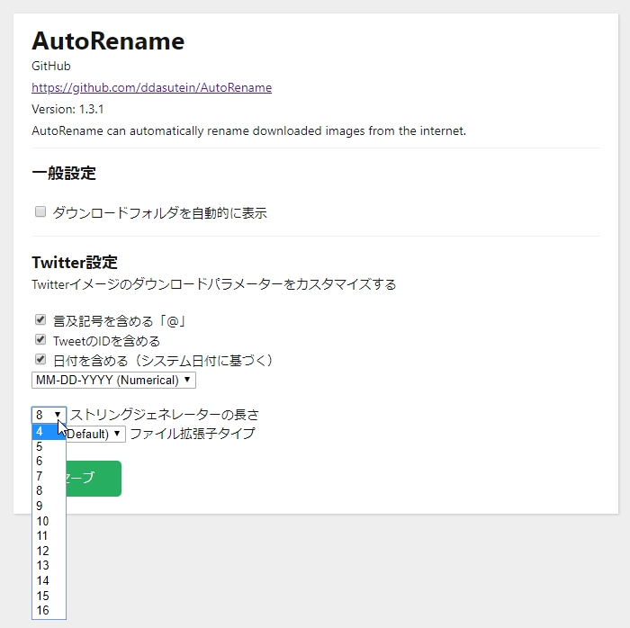Click the GitHub label text
The height and width of the screenshot is (628, 630).
point(51,66)
